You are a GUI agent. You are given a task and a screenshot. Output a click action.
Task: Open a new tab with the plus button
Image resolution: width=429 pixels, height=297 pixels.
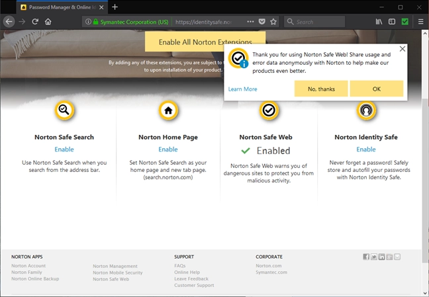pos(115,7)
